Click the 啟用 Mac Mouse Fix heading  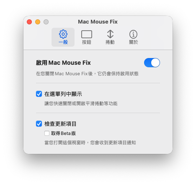(x=63, y=63)
